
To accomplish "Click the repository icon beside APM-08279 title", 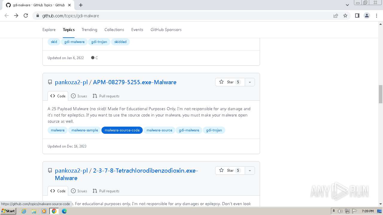I will click(50, 82).
